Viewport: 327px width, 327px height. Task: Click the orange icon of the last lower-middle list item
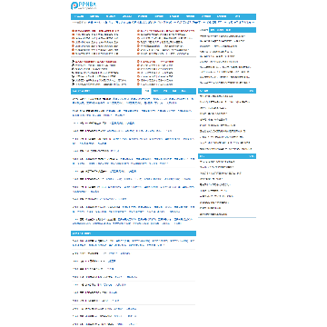coord(138,84)
